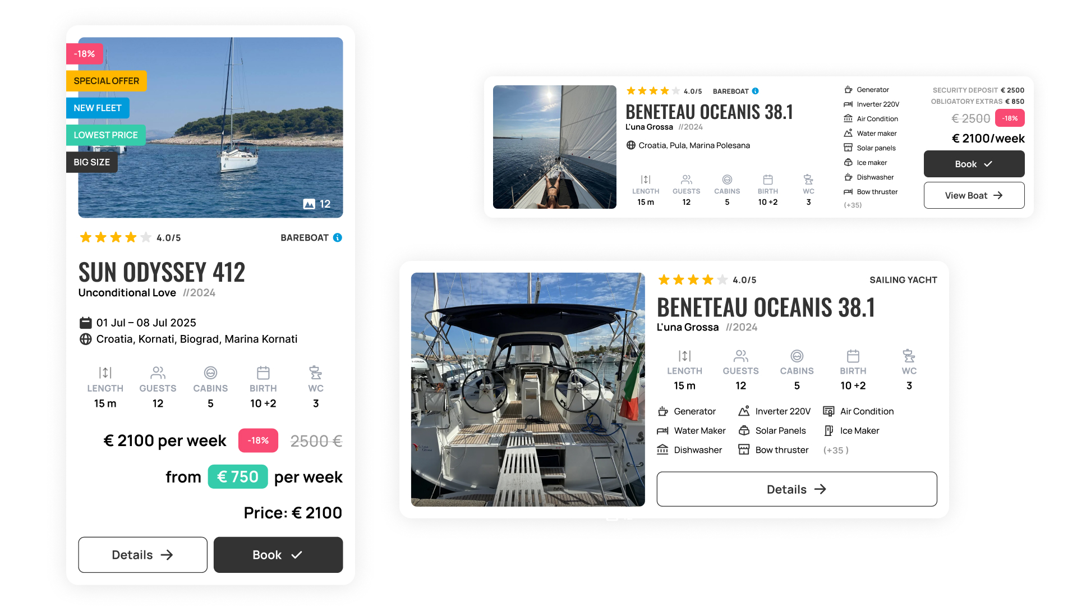Click the Solar panels icon on the Pula card
Image resolution: width=1077 pixels, height=606 pixels.
pos(848,148)
